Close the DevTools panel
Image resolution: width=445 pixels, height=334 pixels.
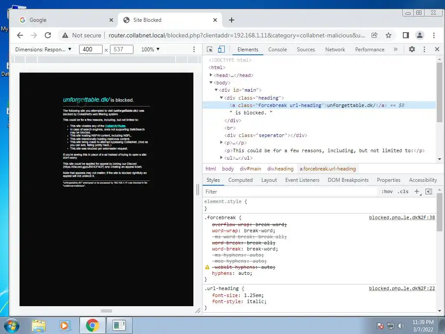tap(437, 49)
